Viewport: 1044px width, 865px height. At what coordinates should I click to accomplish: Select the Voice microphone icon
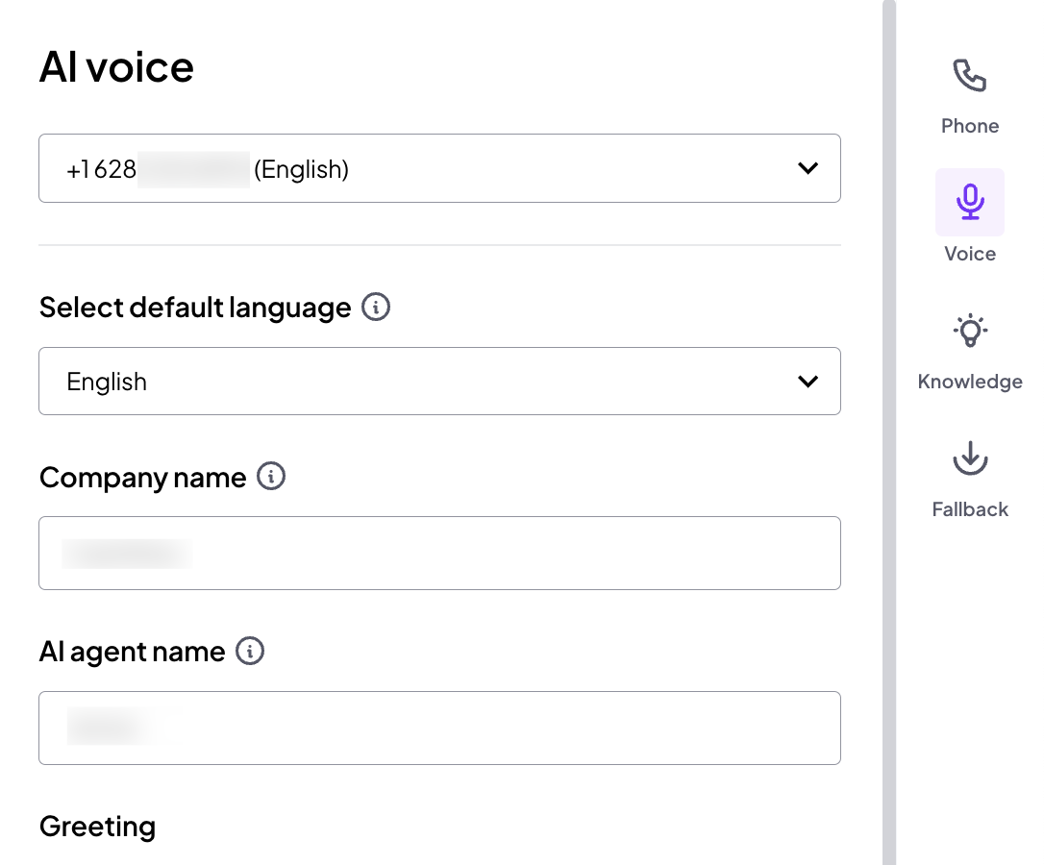[x=970, y=202]
